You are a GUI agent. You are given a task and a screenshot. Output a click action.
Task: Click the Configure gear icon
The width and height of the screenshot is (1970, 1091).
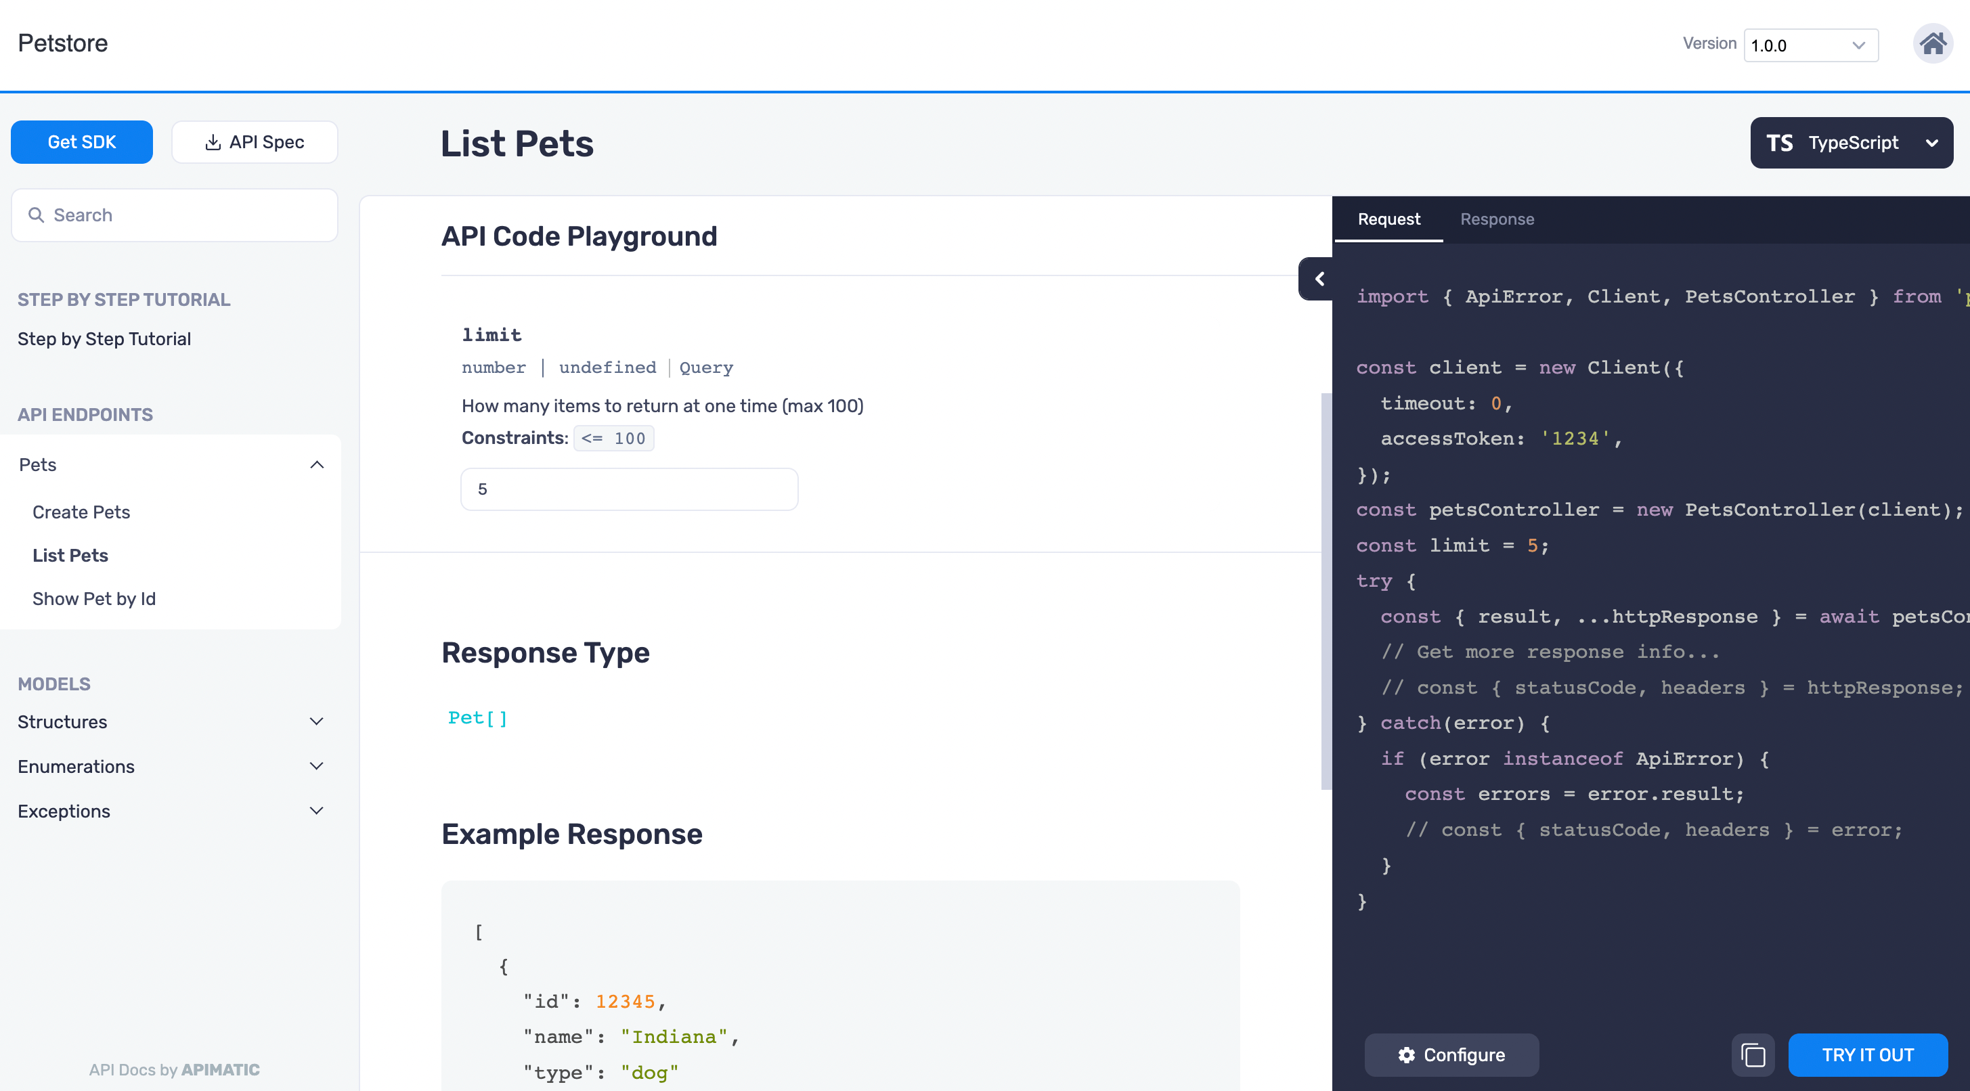coord(1405,1055)
